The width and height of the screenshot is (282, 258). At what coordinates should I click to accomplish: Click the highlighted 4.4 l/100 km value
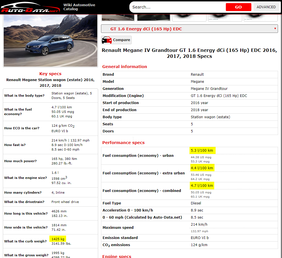tap(202, 168)
